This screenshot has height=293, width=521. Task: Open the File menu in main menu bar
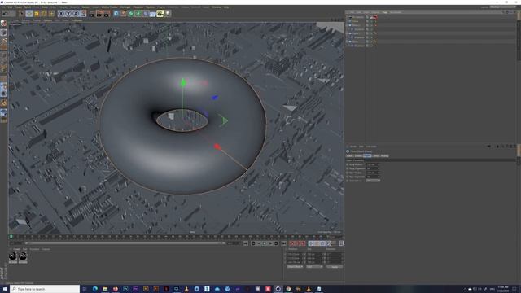click(x=3, y=7)
